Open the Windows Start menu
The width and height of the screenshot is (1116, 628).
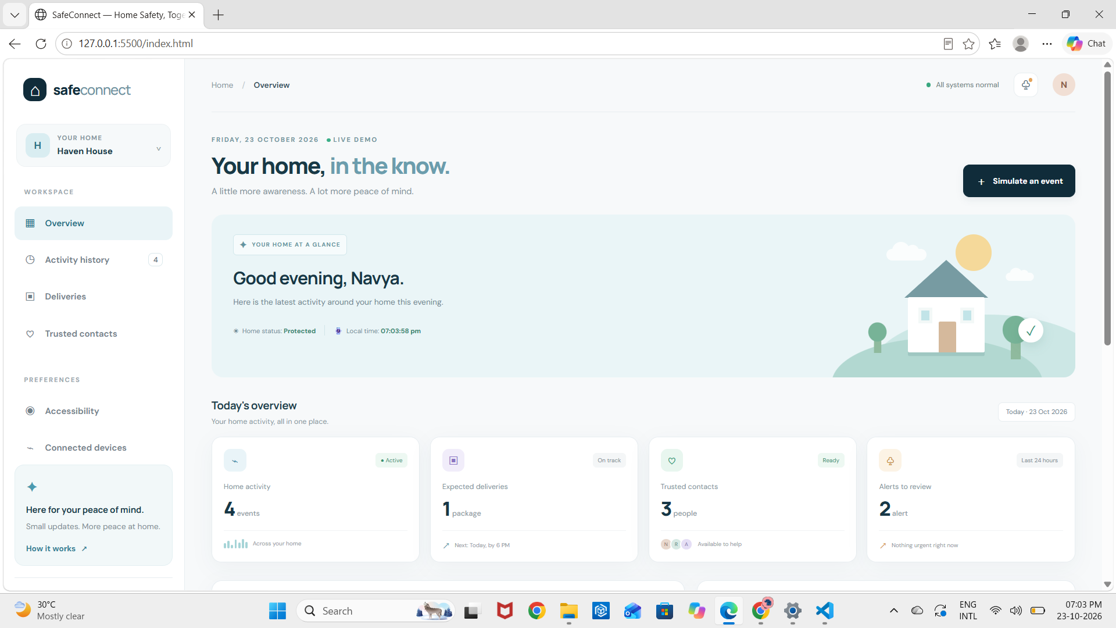click(277, 611)
